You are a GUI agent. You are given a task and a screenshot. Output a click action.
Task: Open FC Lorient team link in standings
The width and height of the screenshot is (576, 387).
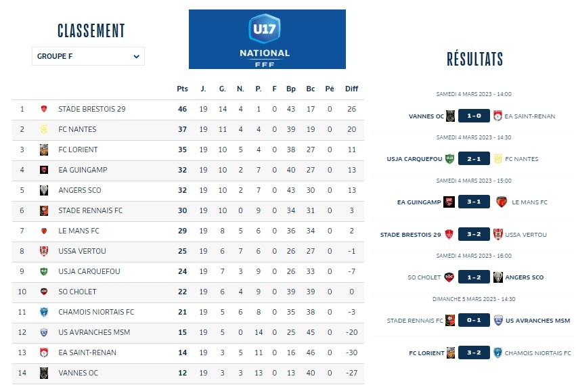(x=78, y=150)
